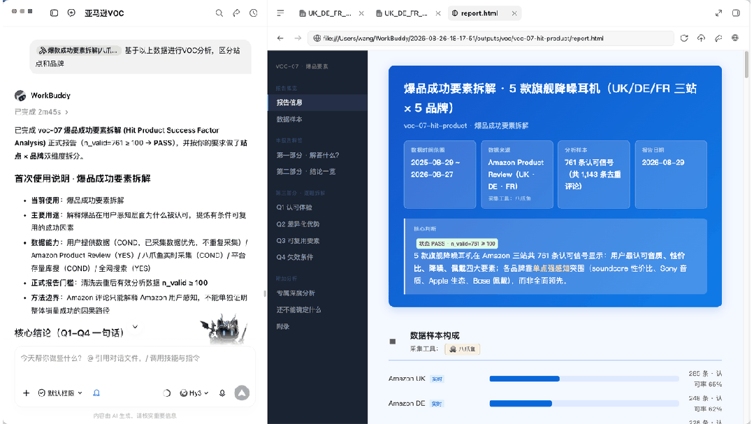Image resolution: width=754 pixels, height=424 pixels.
Task: Open search in the chat header
Action: pyautogui.click(x=219, y=13)
